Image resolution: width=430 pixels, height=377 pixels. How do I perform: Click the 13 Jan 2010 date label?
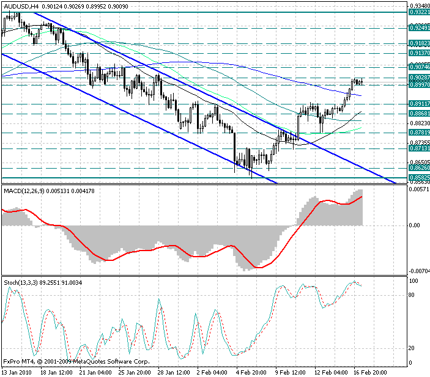[17, 373]
